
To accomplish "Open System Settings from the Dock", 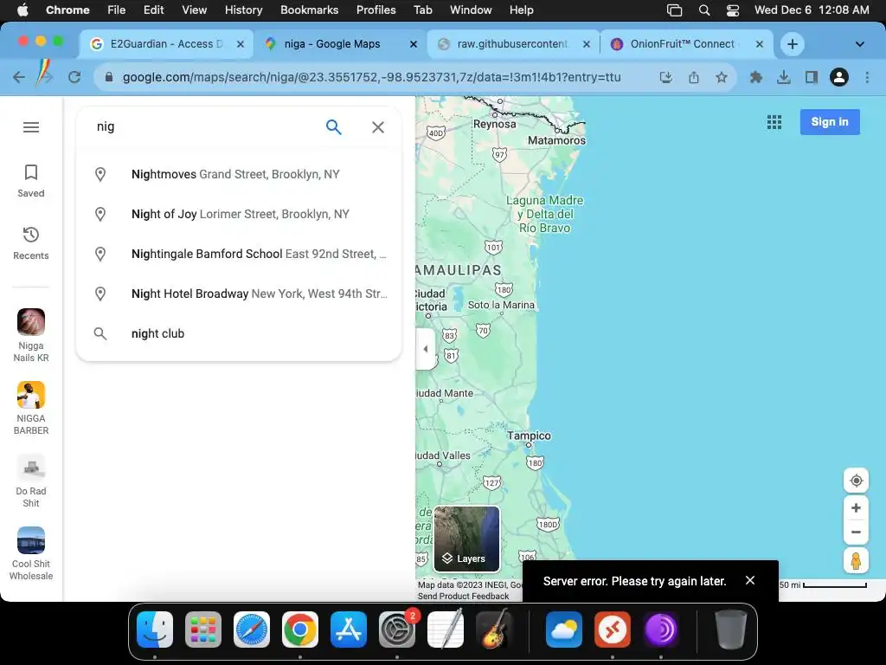I will [397, 629].
